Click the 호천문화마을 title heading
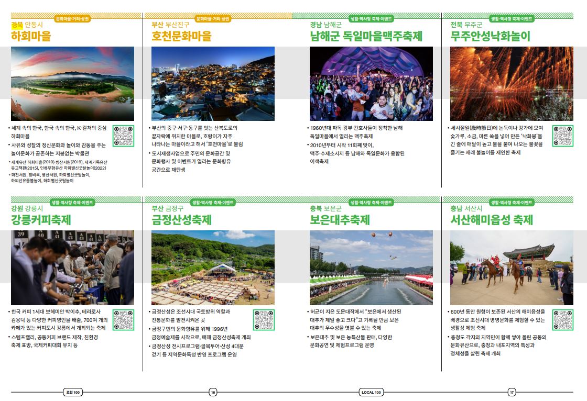This screenshot has width=587, height=401. 181,36
